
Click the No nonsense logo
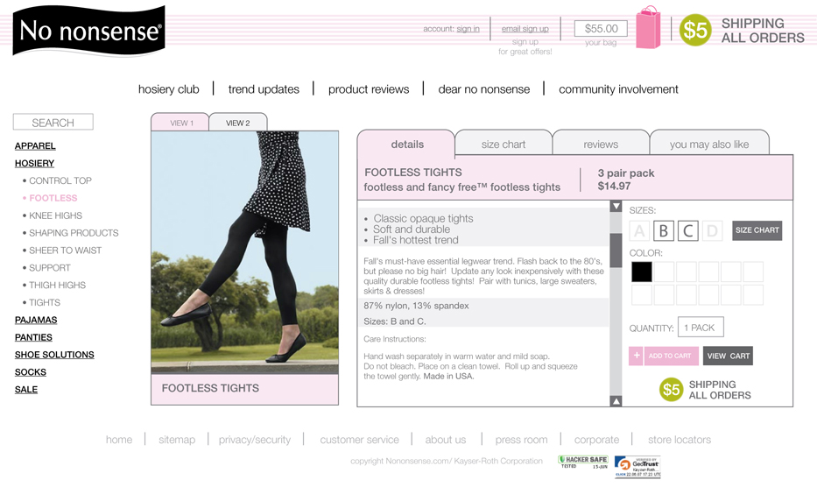pyautogui.click(x=89, y=31)
